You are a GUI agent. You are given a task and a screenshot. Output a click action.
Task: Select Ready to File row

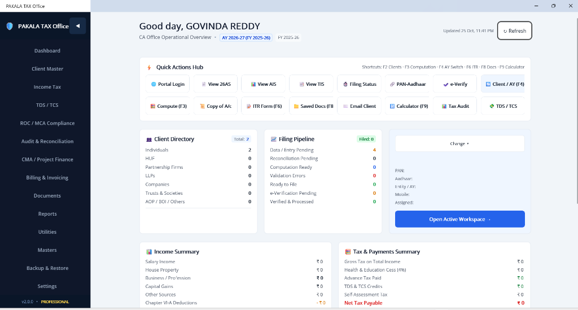click(x=323, y=184)
